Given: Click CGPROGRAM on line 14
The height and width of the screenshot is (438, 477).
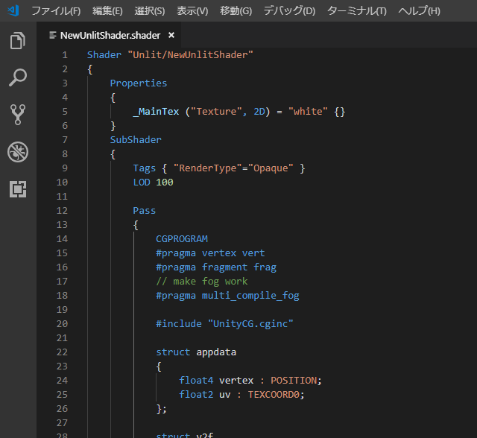Looking at the screenshot, I should (182, 239).
